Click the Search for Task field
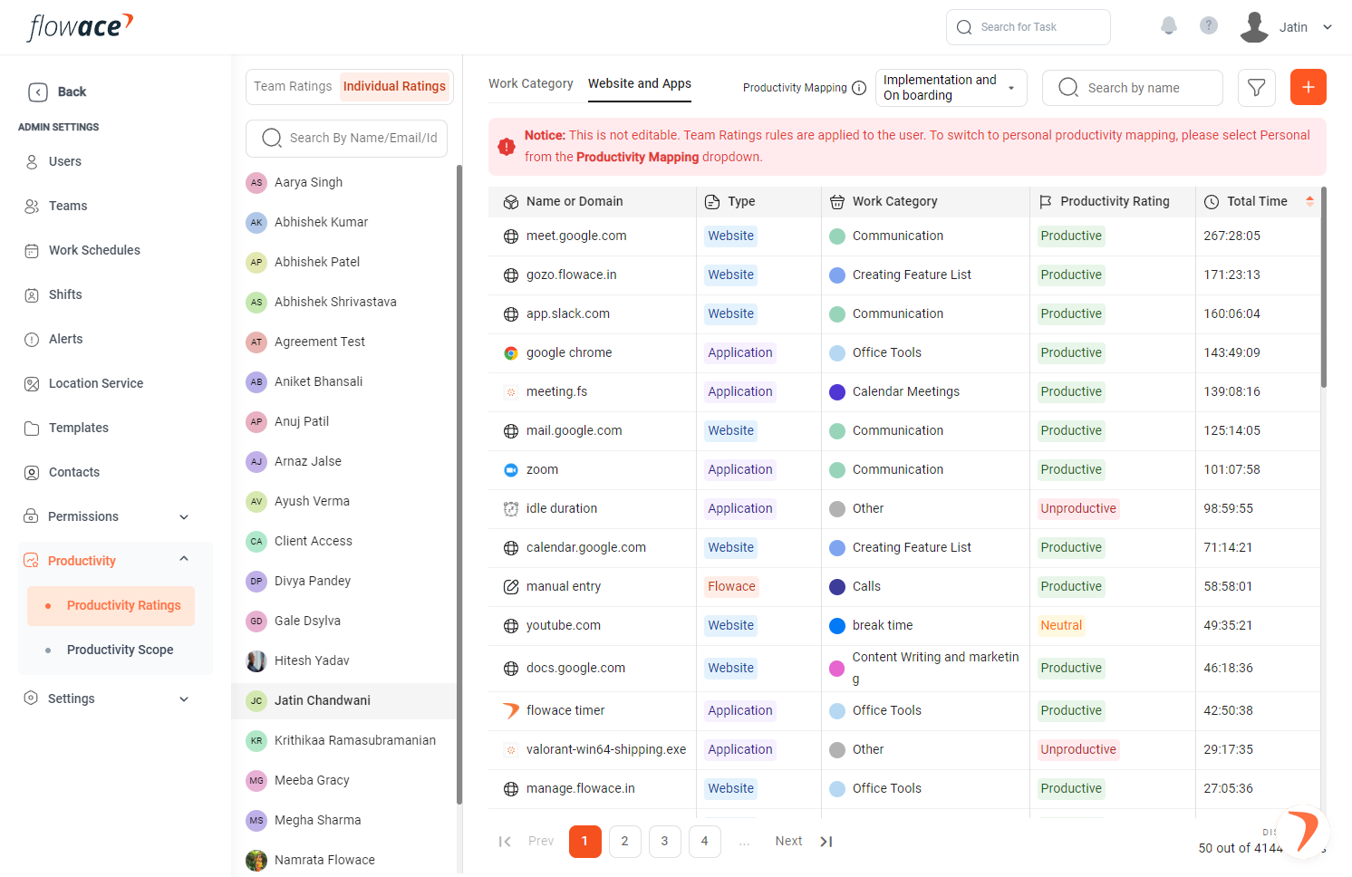Viewport: 1352px width, 877px height. [1028, 27]
